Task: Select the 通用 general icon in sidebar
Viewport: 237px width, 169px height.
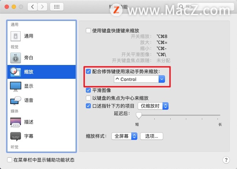Action: [x=15, y=36]
